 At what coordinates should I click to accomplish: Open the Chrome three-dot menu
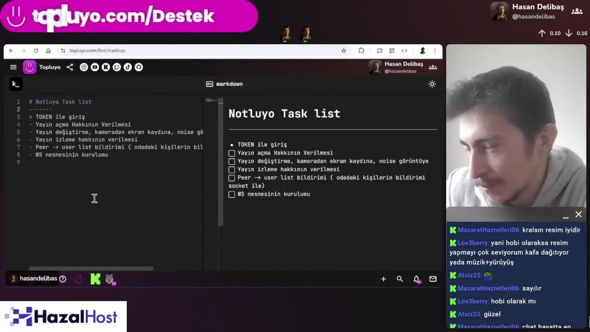tap(435, 51)
